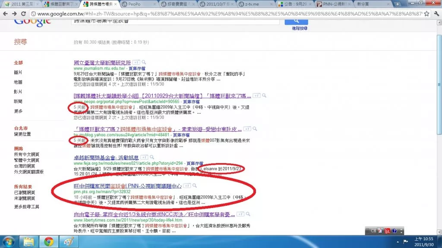Screen dimensions: 442x248
Task: Click +1 beside the 自由電子報 result
Action: (240, 214)
